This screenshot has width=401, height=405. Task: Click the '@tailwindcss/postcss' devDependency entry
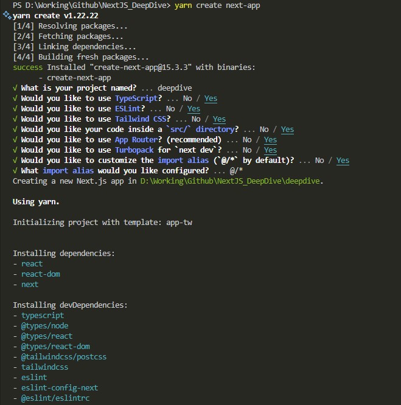pos(64,357)
